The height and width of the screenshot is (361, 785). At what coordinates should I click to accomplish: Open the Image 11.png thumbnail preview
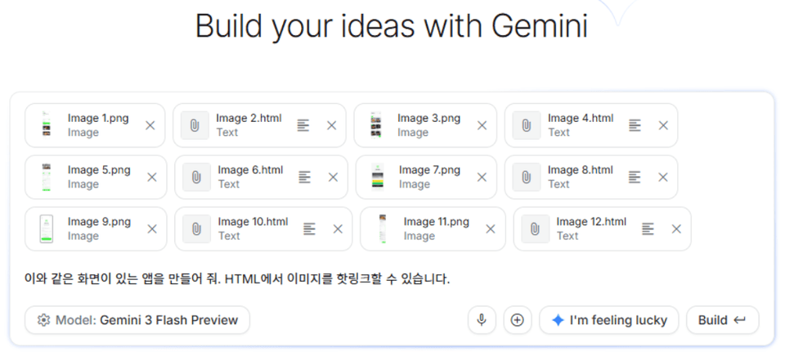click(383, 229)
